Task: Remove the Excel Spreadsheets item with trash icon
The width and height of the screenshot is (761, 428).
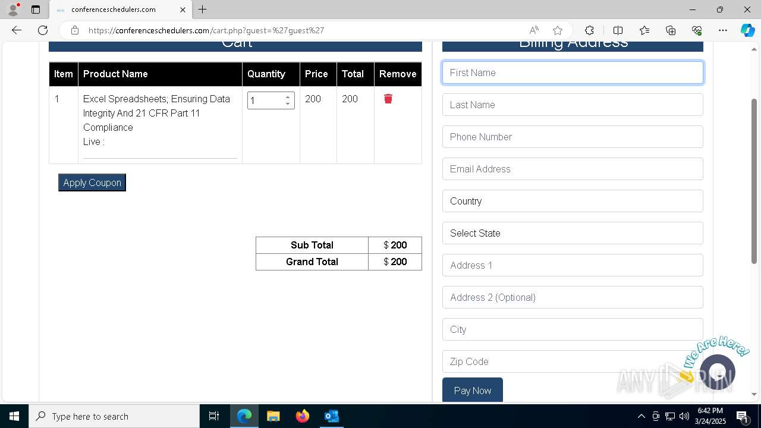Action: point(388,99)
